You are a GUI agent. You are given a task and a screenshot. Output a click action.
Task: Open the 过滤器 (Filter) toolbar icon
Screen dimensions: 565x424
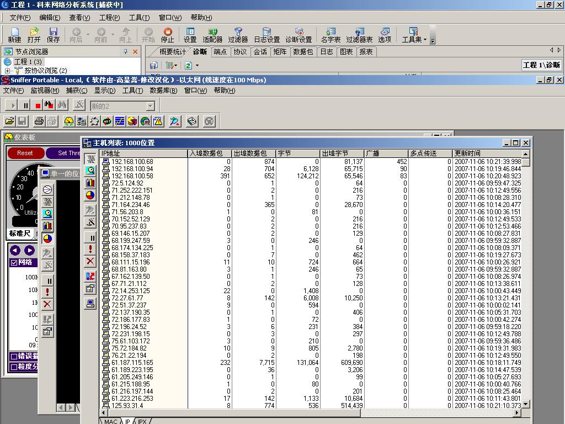[238, 35]
